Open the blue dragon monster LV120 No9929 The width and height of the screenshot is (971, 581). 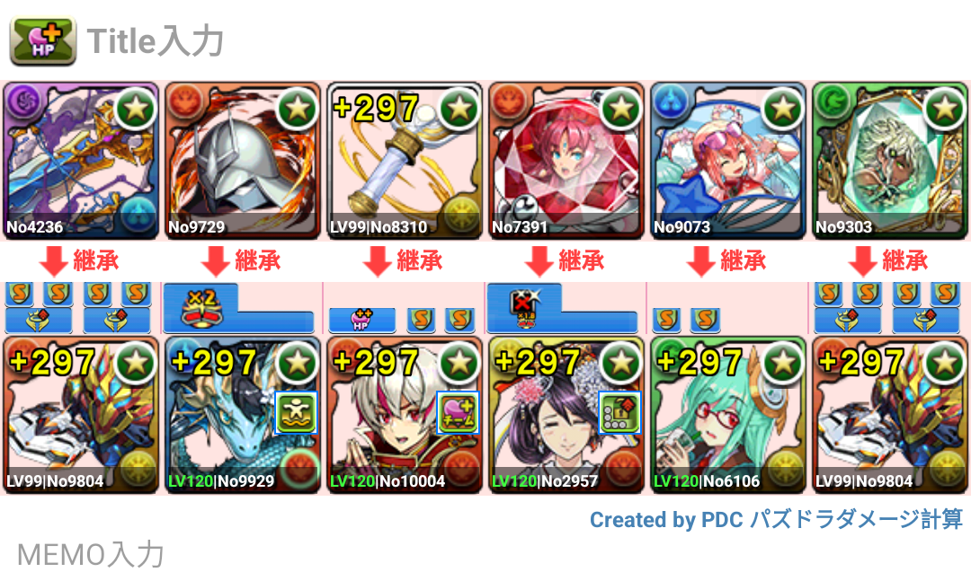coord(243,415)
